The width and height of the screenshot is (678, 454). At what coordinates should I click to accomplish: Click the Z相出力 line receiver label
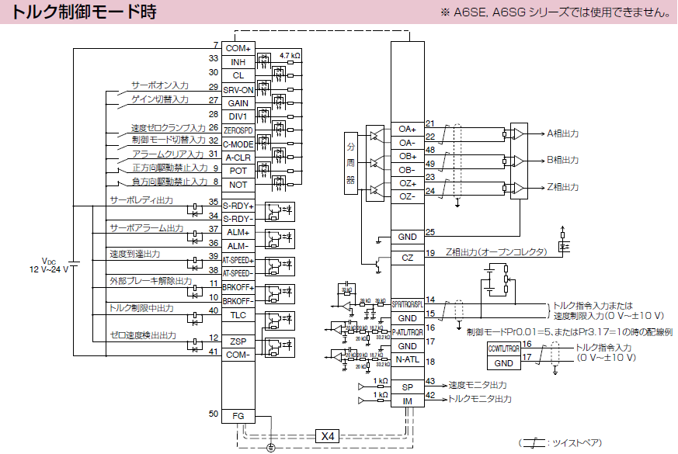pos(562,187)
